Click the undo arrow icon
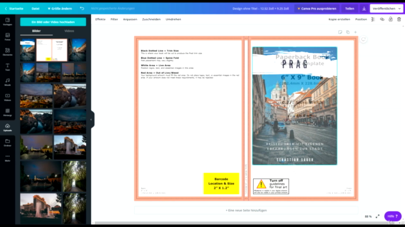Screen dimensions: 405x227 coord(82,8)
